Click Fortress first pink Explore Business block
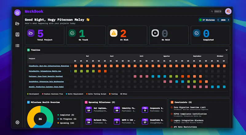 click(135, 76)
